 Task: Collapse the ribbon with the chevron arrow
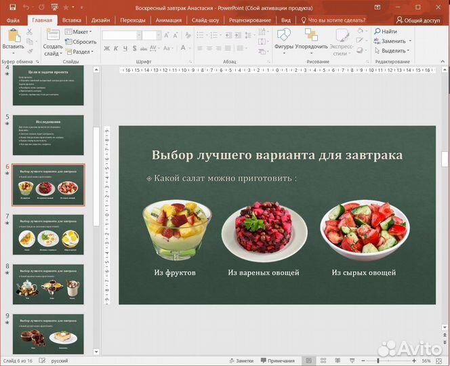click(x=443, y=62)
